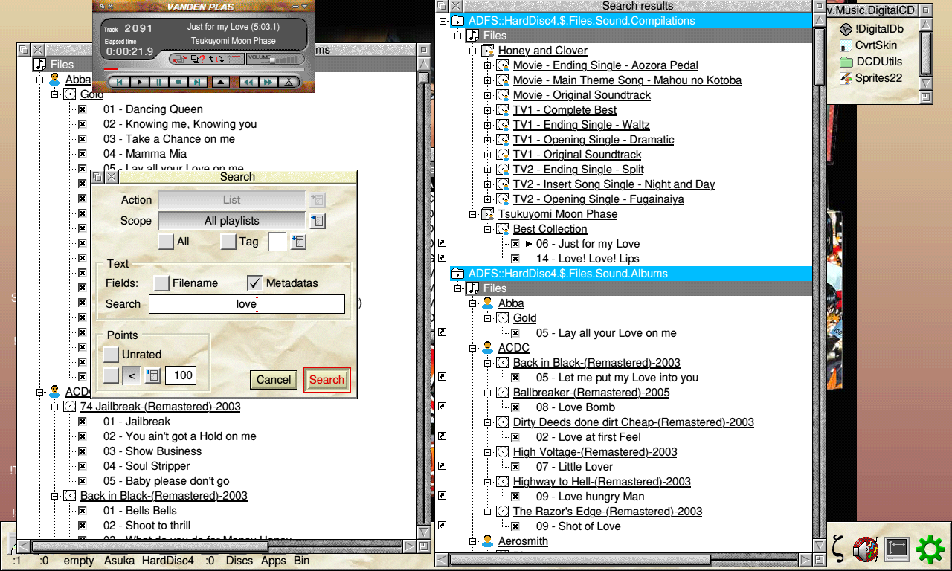Pause playback in the Vanden Plas player
The height and width of the screenshot is (571, 952).
158,82
